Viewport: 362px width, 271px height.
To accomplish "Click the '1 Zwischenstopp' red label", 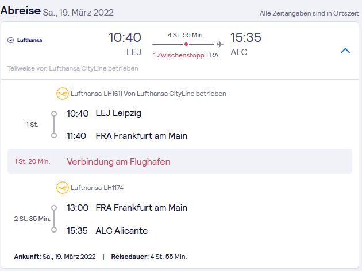I will [x=179, y=55].
